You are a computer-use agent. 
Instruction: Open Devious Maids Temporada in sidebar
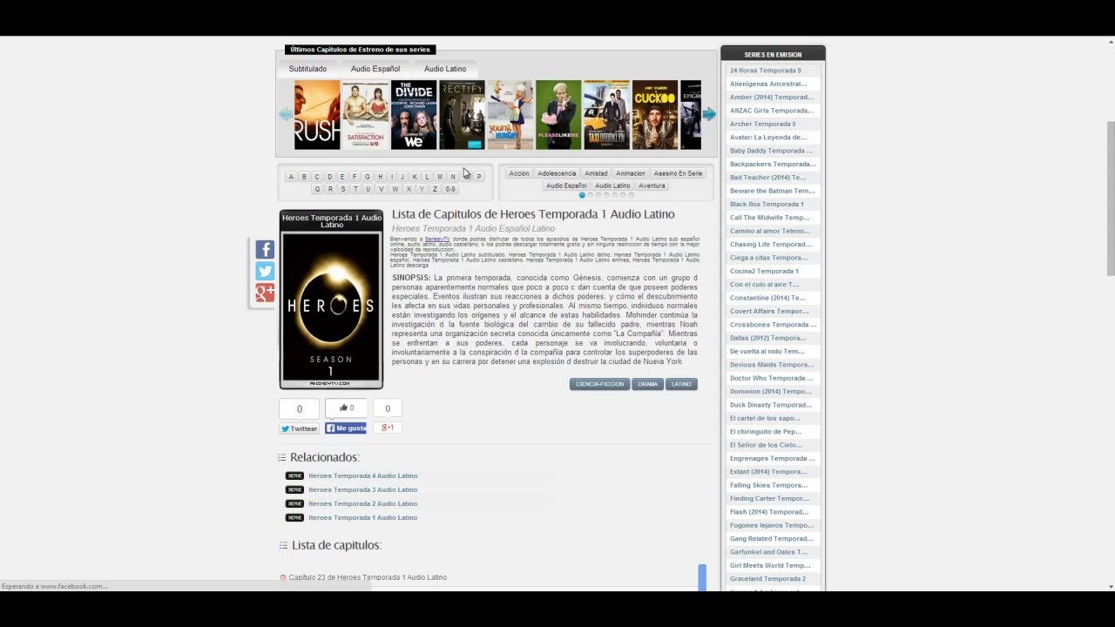tap(771, 365)
